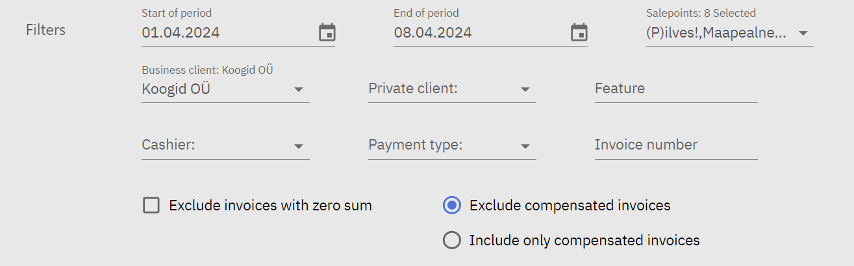
Task: Select Include only compensated invoices option
Action: (x=451, y=240)
